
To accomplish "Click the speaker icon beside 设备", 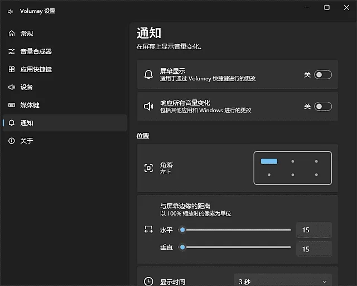I will 12,87.
